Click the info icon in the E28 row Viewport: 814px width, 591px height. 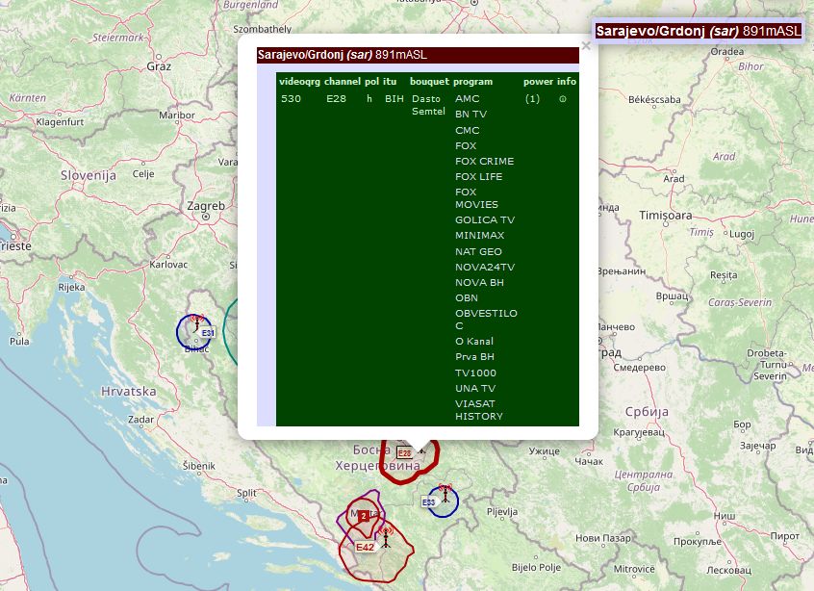click(563, 99)
